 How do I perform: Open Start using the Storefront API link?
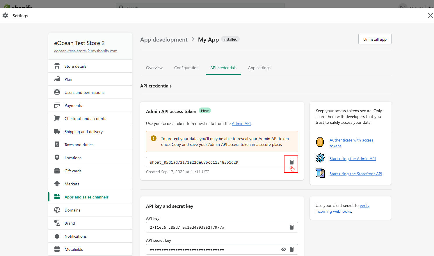[x=355, y=174]
